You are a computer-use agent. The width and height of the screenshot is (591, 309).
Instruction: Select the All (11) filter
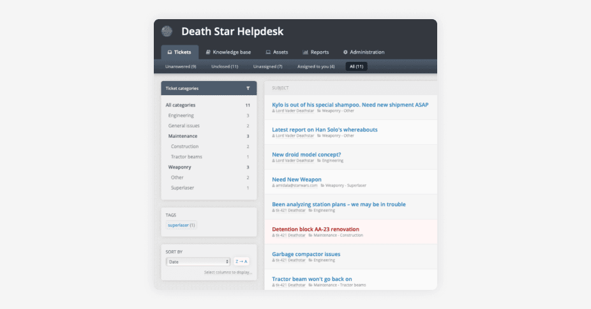coord(356,66)
